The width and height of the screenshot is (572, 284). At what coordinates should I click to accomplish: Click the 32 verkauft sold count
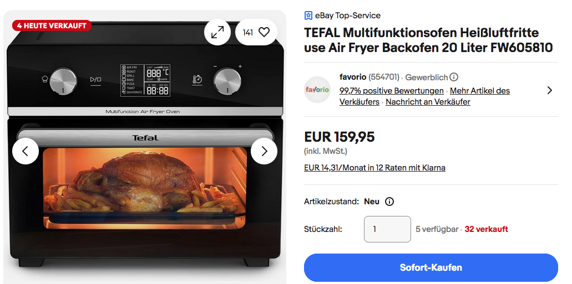pos(486,229)
